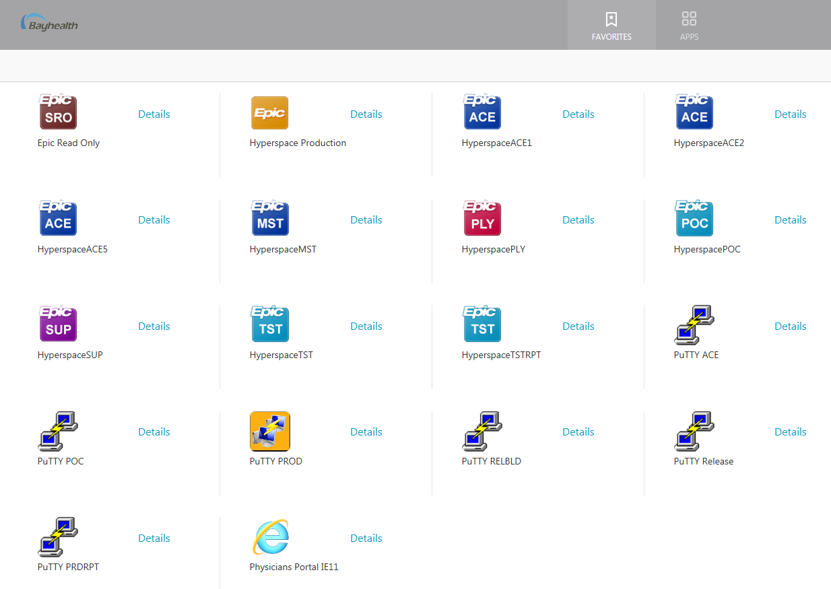The image size is (831, 589).
Task: Click the Bayhealth logo
Action: click(x=49, y=22)
